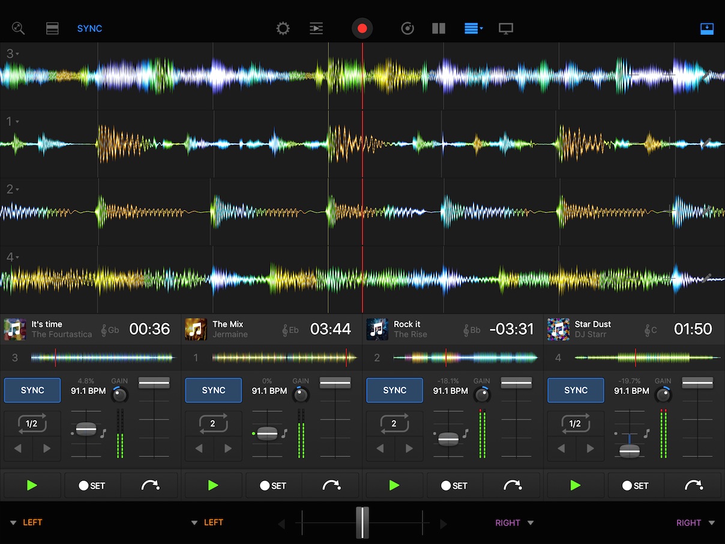The width and height of the screenshot is (725, 544).
Task: Click the crossfader handle
Action: tap(362, 523)
